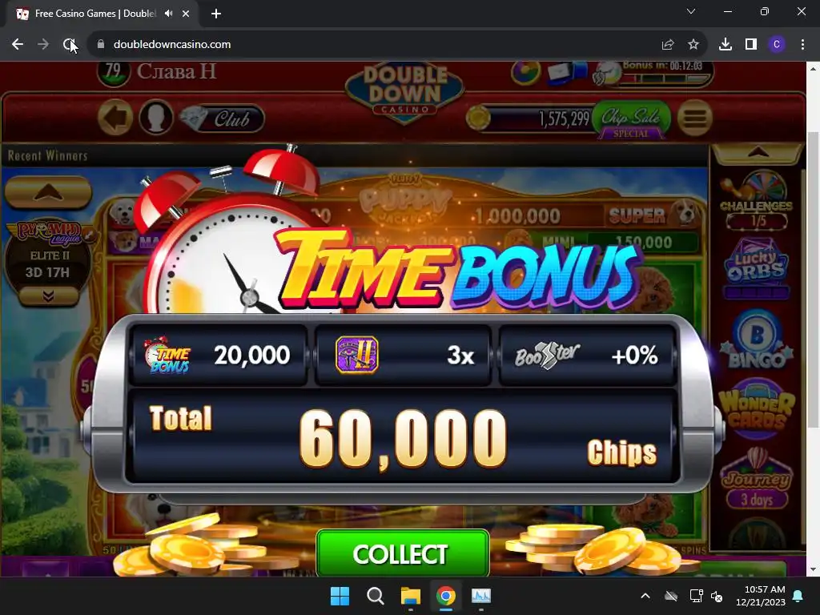Collapse the right sidebar with up arrow
This screenshot has height=615, width=820.
[758, 153]
